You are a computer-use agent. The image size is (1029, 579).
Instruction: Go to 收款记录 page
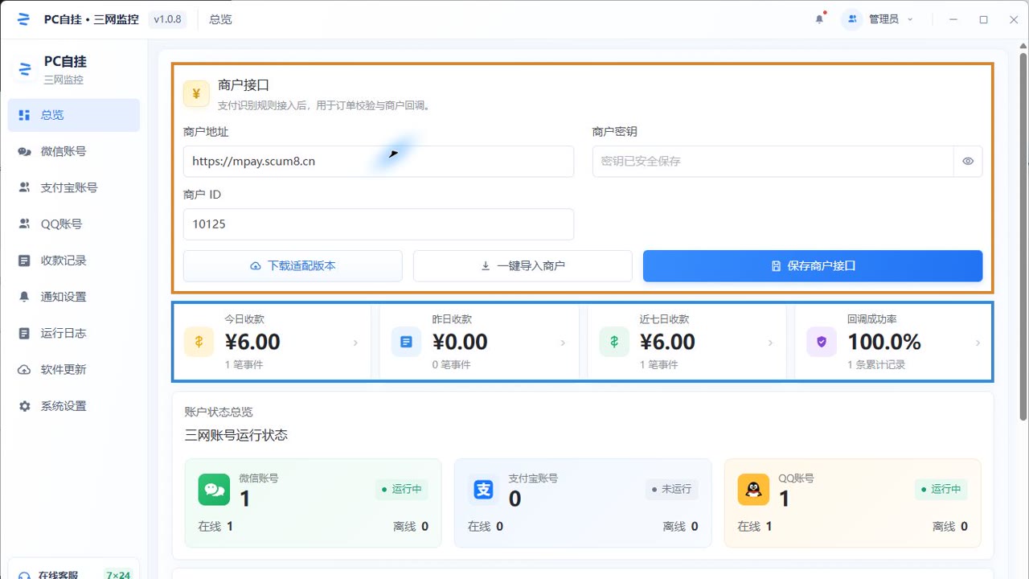coord(74,261)
